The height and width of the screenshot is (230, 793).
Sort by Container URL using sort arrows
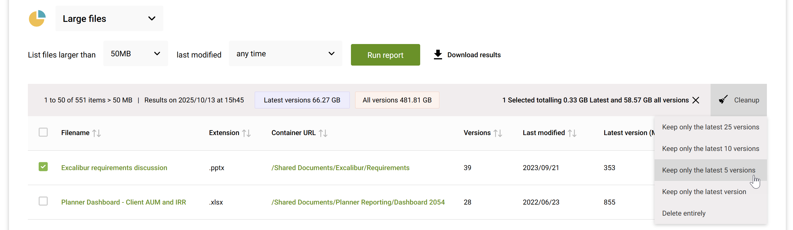pos(323,133)
